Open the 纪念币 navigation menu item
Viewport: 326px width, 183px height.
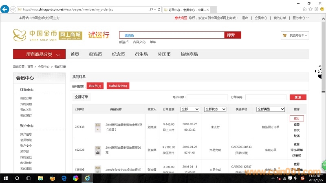click(118, 54)
